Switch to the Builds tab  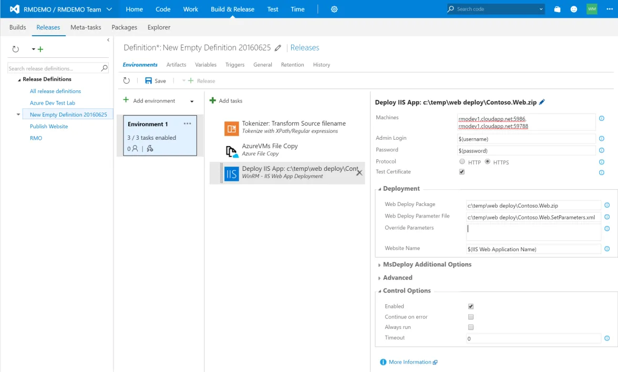[18, 27]
